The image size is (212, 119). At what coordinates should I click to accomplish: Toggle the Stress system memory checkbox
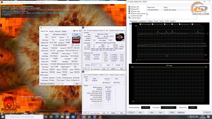(132, 14)
